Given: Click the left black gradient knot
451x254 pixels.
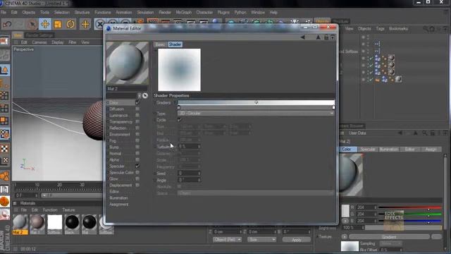Looking at the screenshot, I should pos(179,107).
